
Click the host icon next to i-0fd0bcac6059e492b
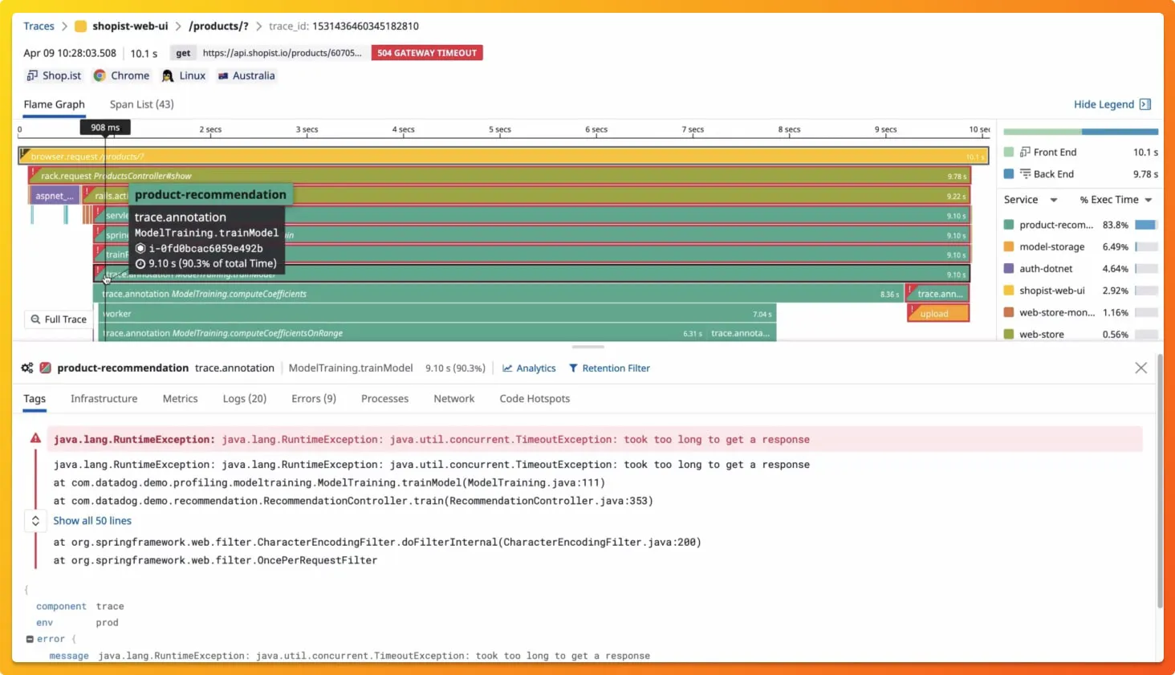(x=140, y=249)
